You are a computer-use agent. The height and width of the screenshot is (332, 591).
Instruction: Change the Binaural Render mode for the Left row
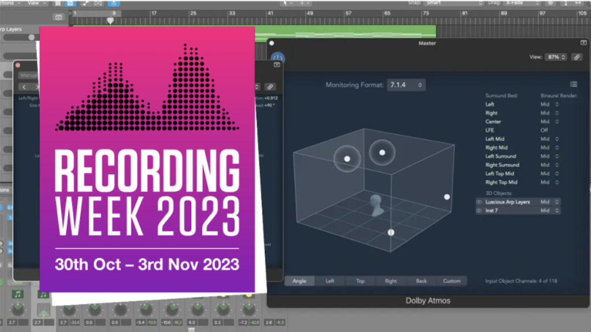549,104
